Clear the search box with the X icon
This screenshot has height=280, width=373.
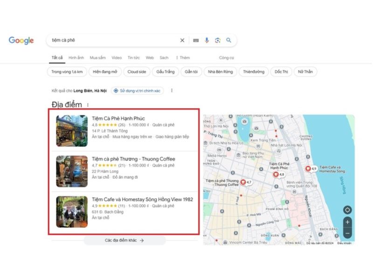click(182, 40)
